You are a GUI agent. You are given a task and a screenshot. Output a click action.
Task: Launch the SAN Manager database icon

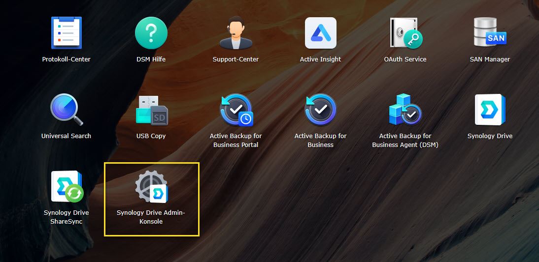tap(490, 33)
